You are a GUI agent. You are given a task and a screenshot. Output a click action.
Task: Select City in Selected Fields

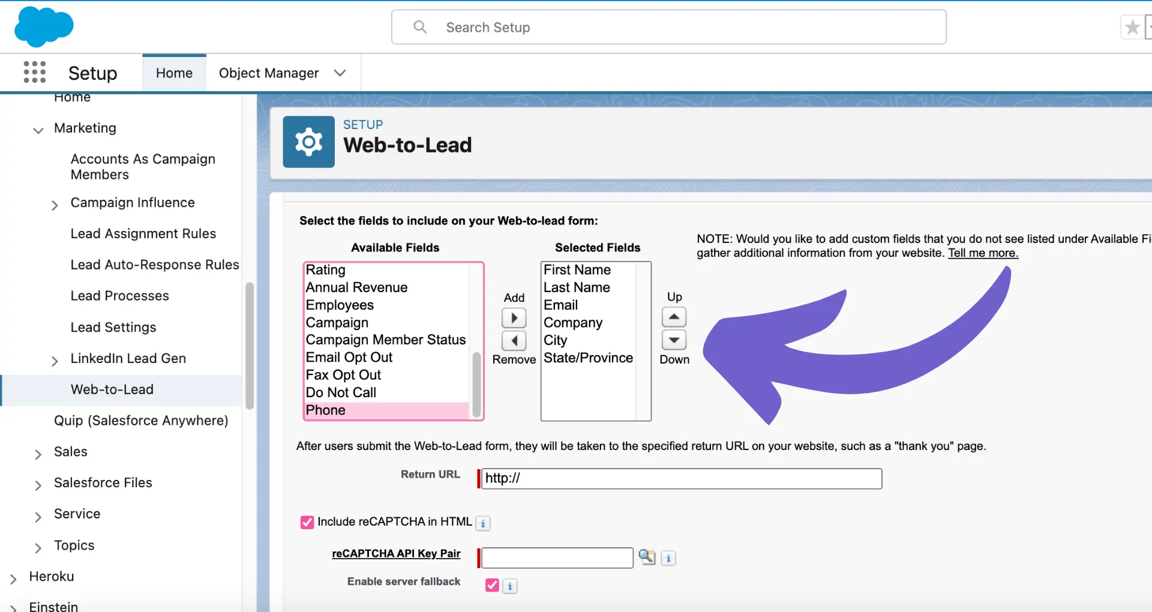pyautogui.click(x=555, y=340)
